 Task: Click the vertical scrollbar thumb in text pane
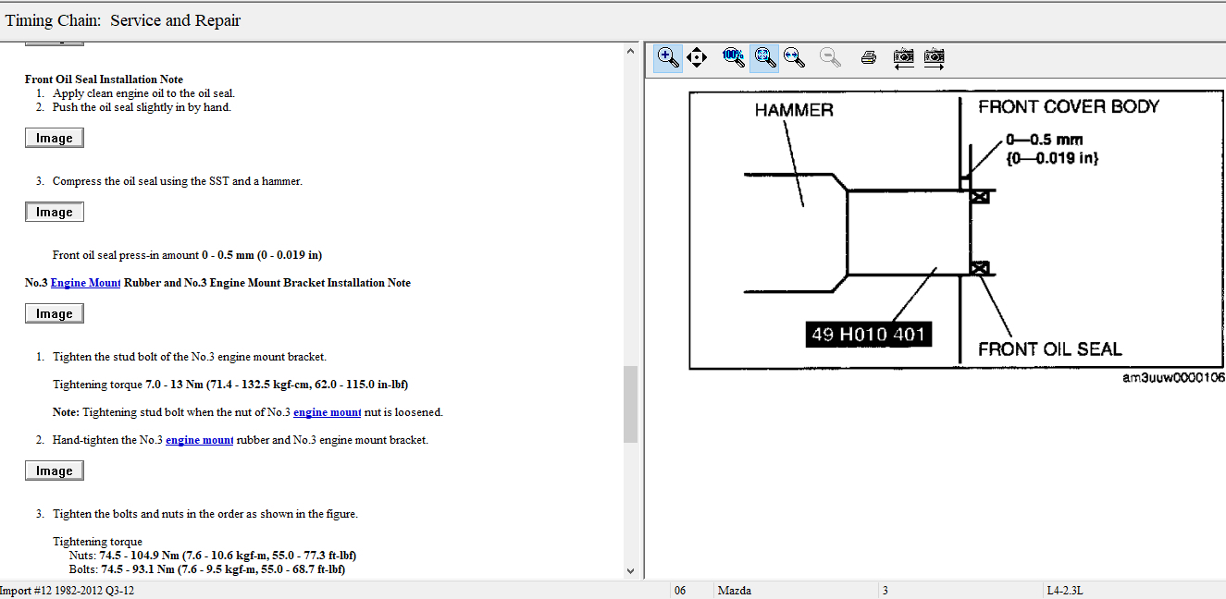[630, 404]
